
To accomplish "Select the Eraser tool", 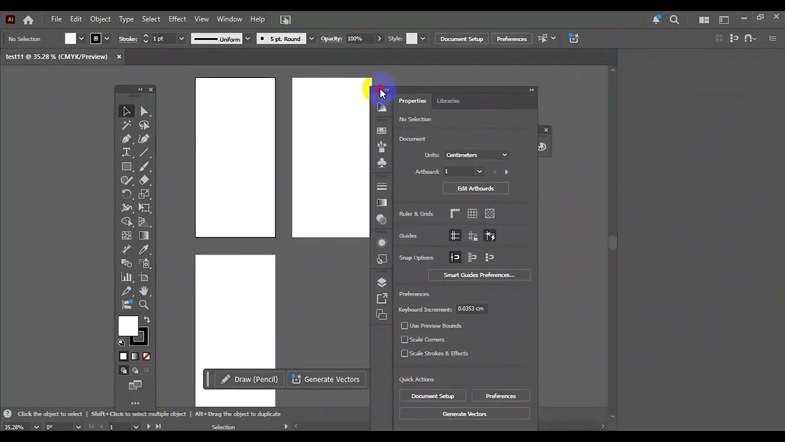I will (x=144, y=180).
